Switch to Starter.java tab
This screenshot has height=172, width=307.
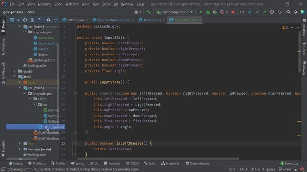click(76, 20)
